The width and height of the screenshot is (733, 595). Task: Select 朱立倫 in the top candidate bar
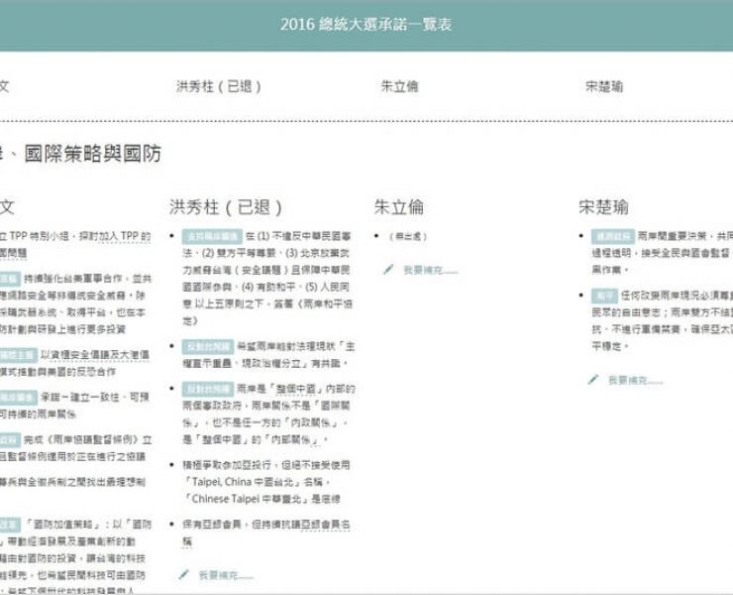(x=399, y=86)
